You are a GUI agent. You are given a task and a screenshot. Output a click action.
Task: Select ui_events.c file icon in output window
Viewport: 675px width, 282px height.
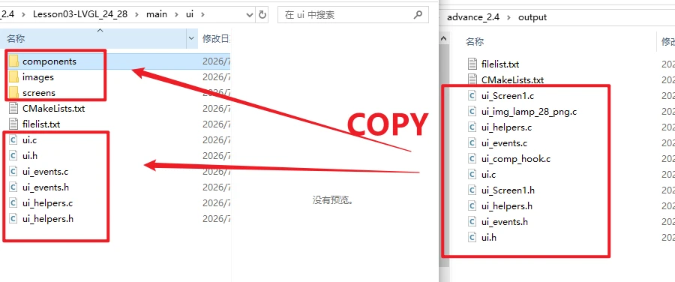pyautogui.click(x=472, y=143)
